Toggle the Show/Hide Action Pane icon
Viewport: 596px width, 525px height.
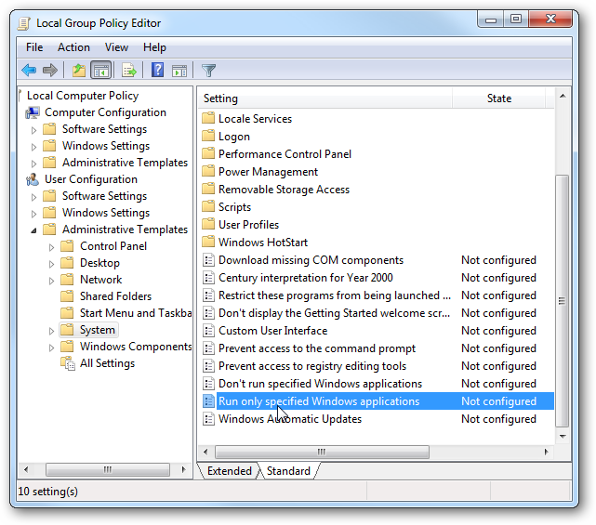[x=179, y=71]
